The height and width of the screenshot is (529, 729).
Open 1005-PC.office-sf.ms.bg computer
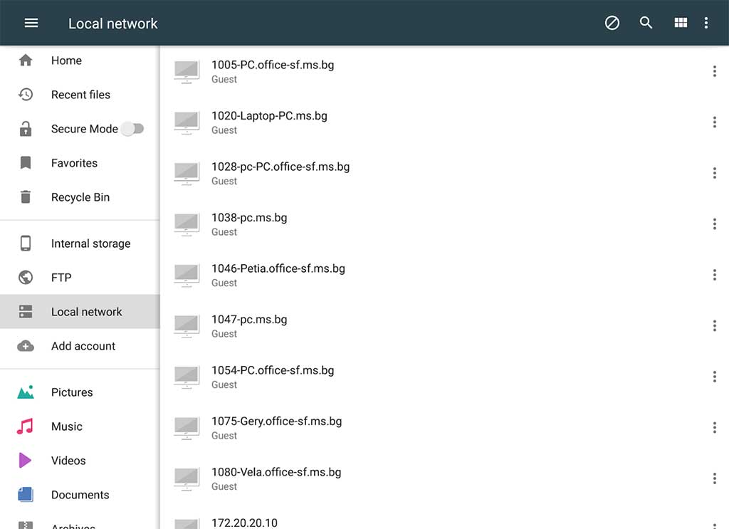point(444,71)
